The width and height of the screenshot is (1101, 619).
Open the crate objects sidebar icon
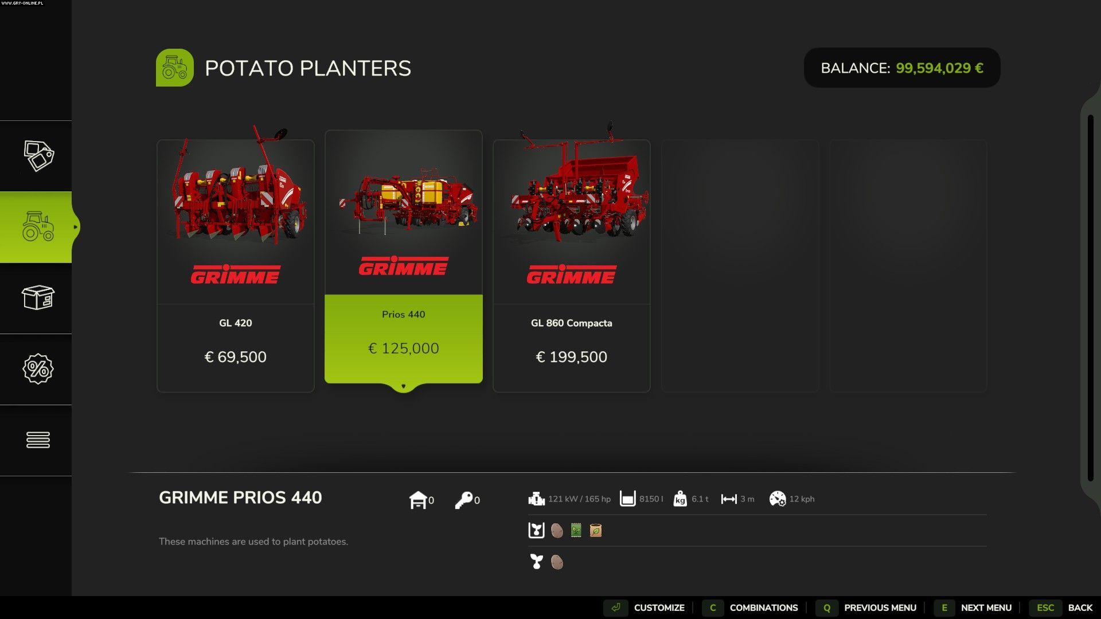[38, 298]
